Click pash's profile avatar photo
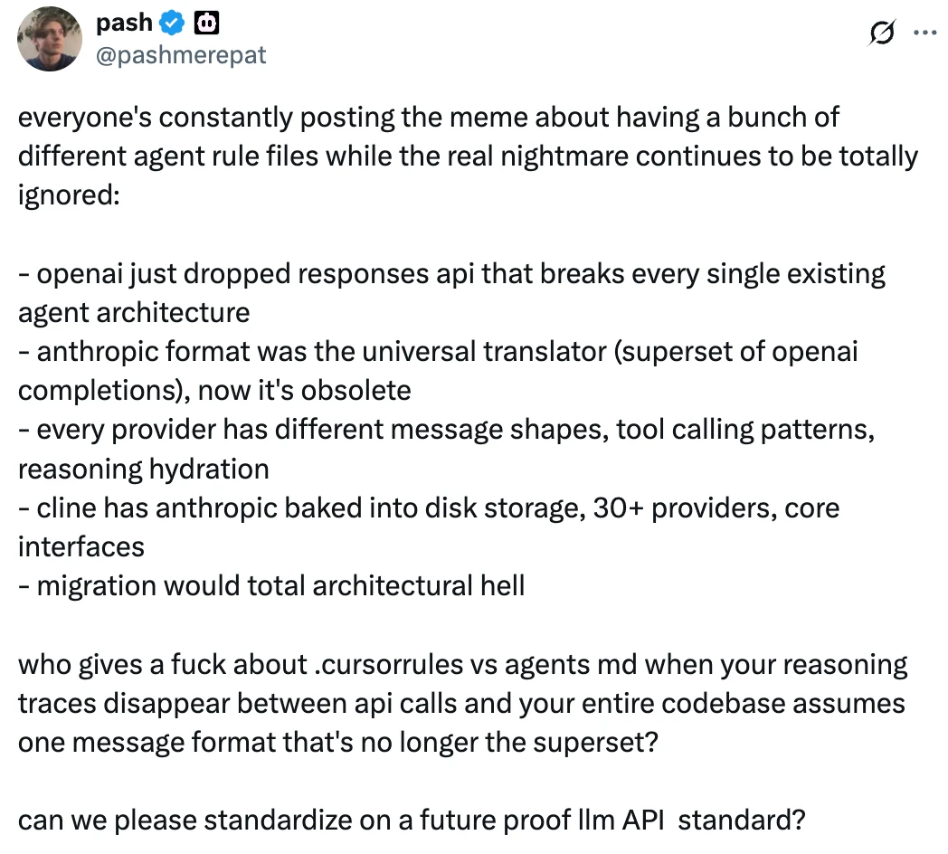The height and width of the screenshot is (854, 948). (50, 39)
